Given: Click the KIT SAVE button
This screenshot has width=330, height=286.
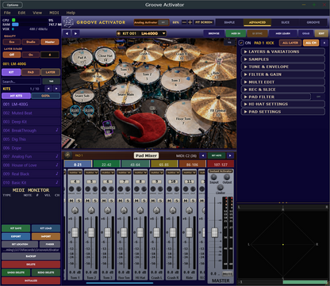Looking at the screenshot, I should point(16,228).
